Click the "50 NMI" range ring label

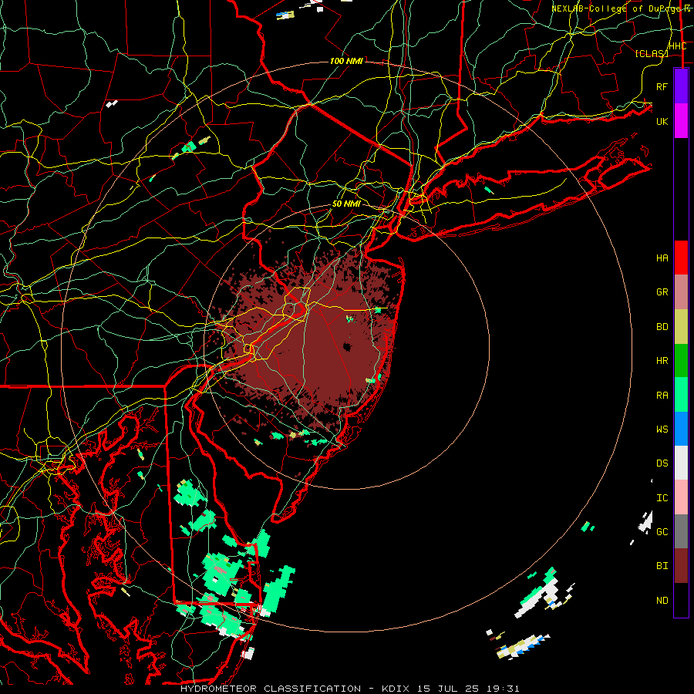pos(346,204)
